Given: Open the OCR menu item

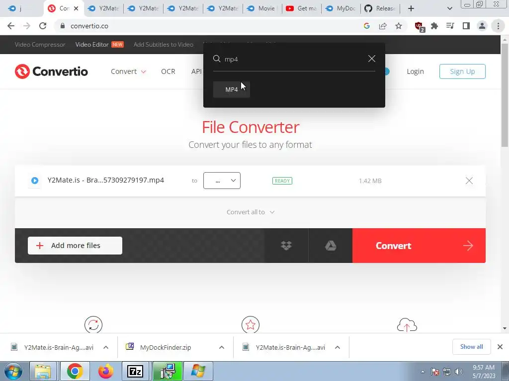Looking at the screenshot, I should tap(168, 71).
